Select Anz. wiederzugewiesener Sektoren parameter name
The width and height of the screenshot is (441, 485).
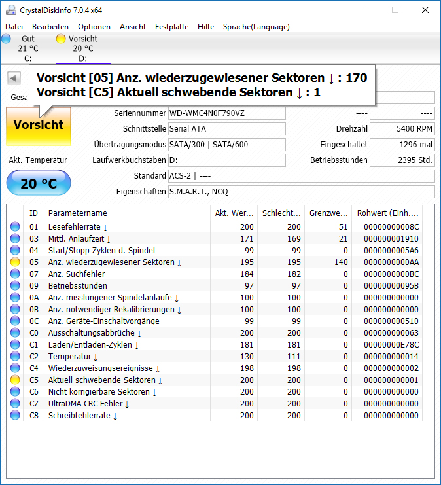115,262
